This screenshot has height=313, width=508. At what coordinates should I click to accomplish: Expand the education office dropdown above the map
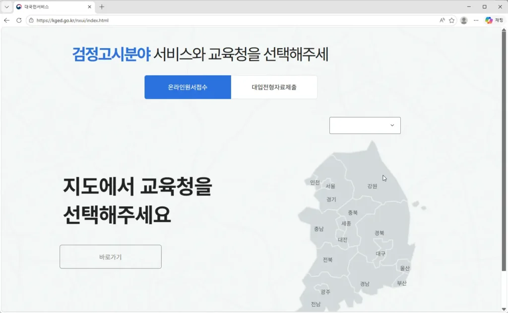(365, 125)
